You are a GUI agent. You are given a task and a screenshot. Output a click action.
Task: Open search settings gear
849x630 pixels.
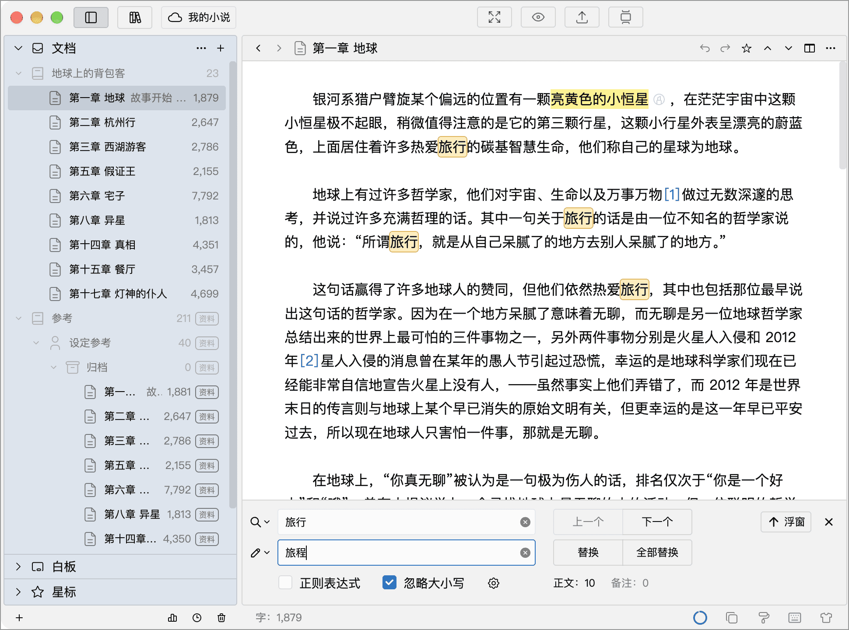494,583
